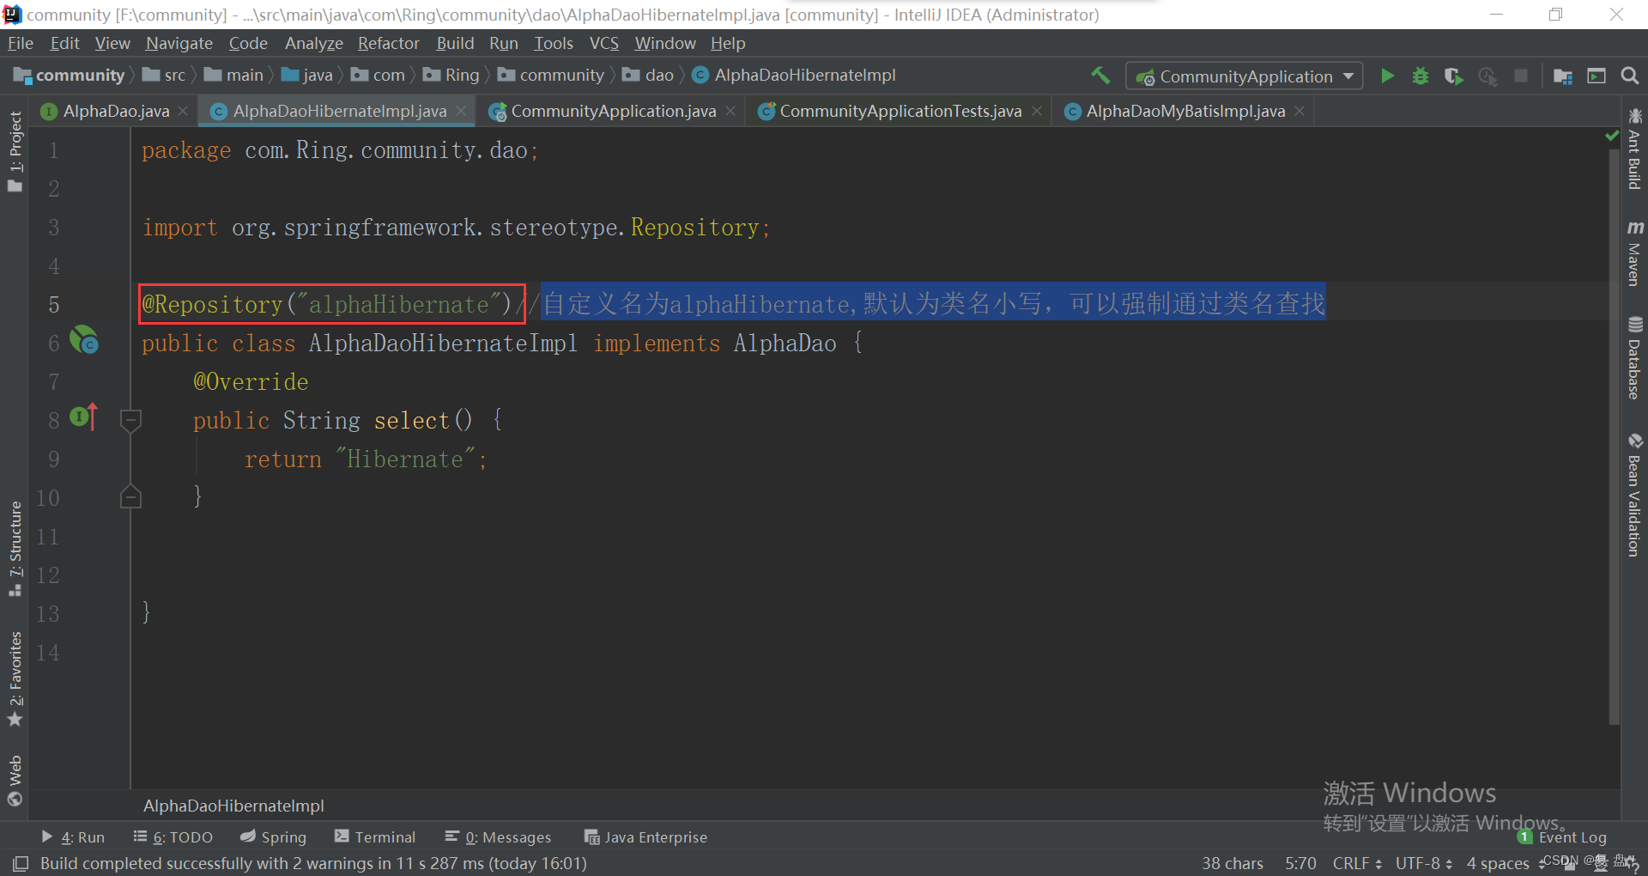Viewport: 1648px width, 876px height.
Task: Open Java Enterprise tool window
Action: click(645, 836)
